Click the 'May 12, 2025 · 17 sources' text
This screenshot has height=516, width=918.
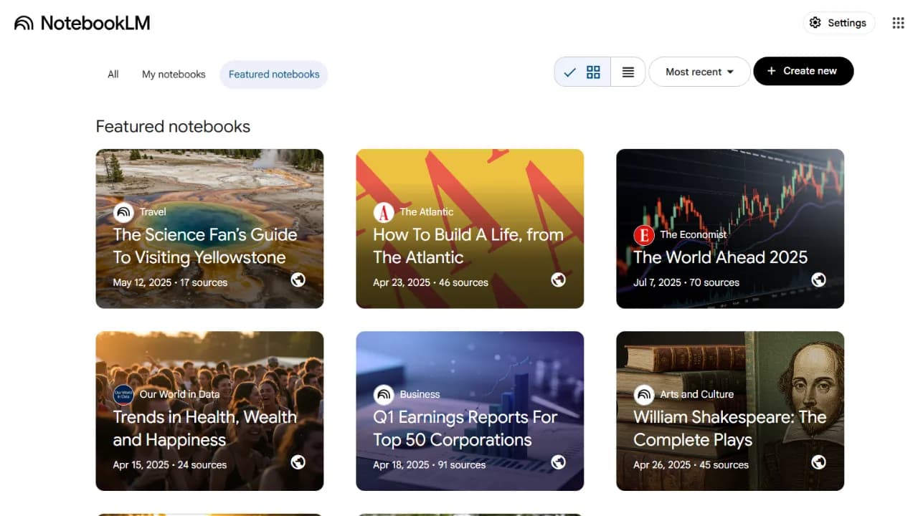(x=170, y=282)
